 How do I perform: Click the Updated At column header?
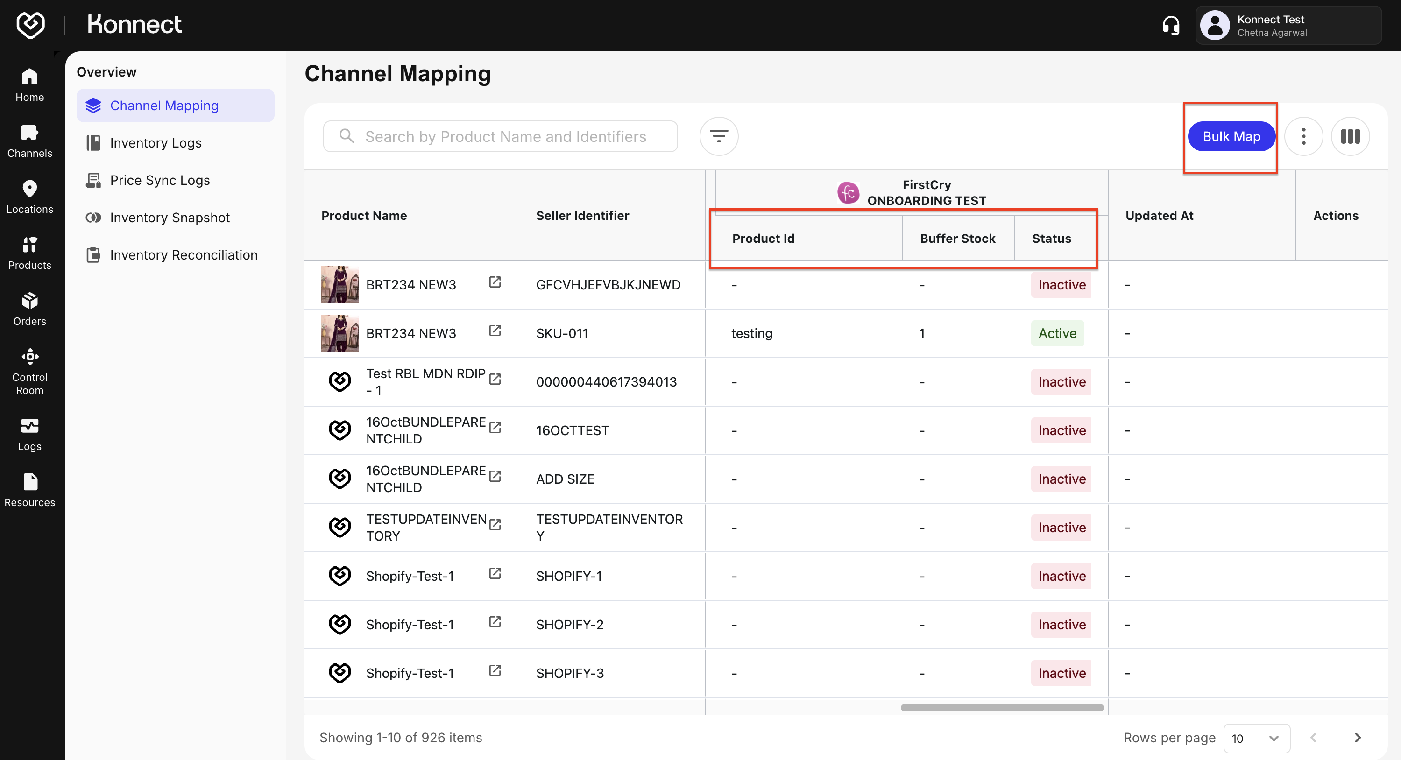click(x=1159, y=215)
